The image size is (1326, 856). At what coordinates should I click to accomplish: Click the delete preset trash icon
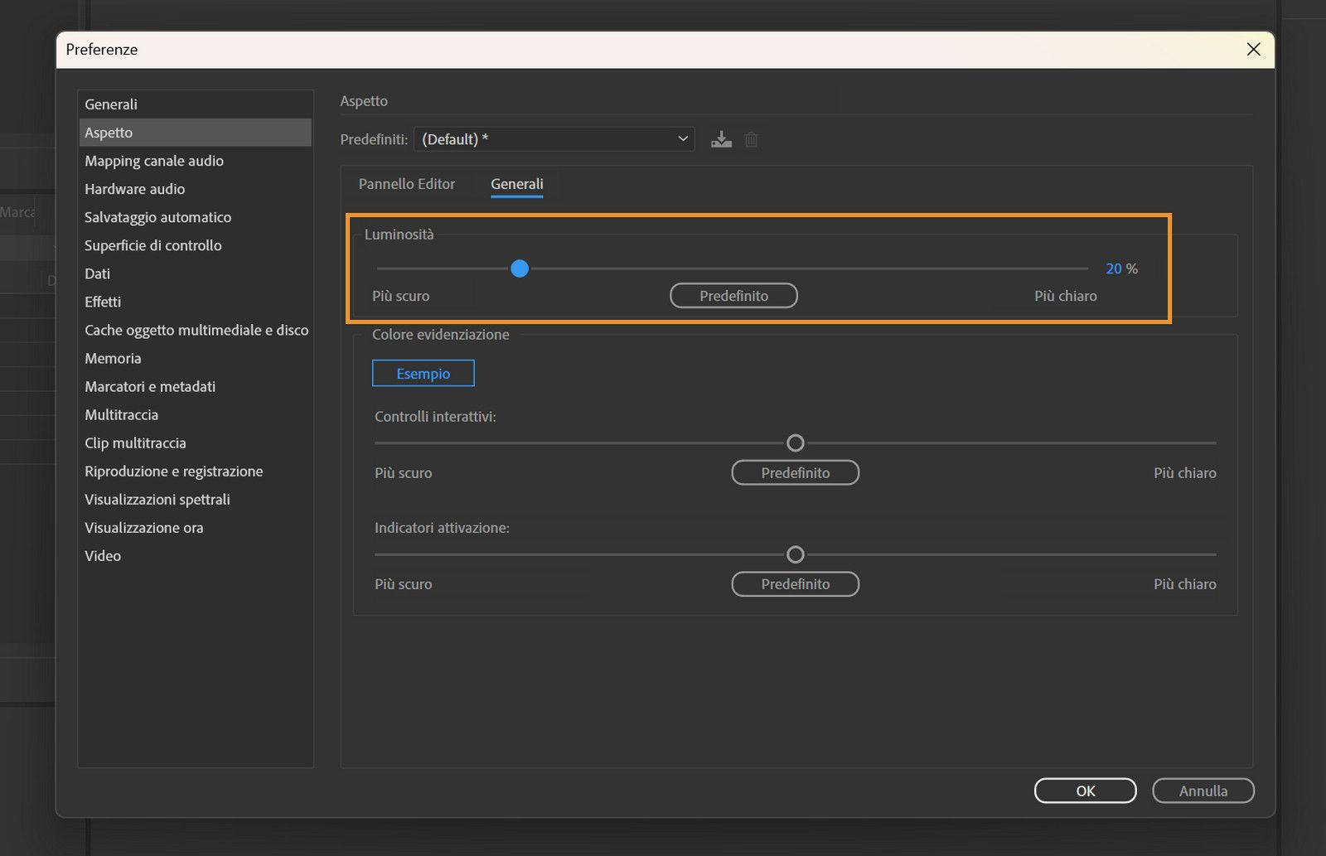coord(751,139)
